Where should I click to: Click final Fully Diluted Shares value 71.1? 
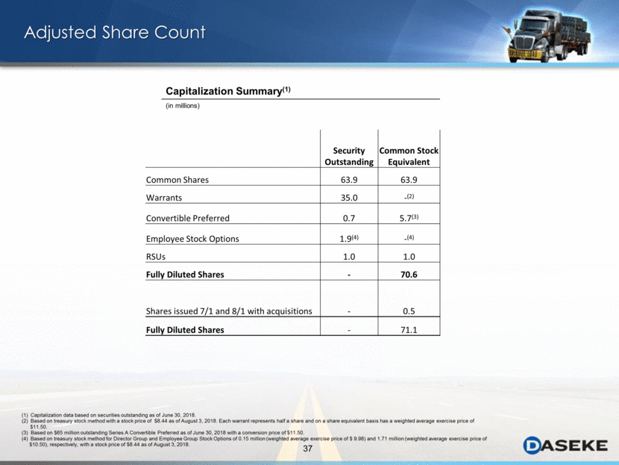tap(409, 330)
